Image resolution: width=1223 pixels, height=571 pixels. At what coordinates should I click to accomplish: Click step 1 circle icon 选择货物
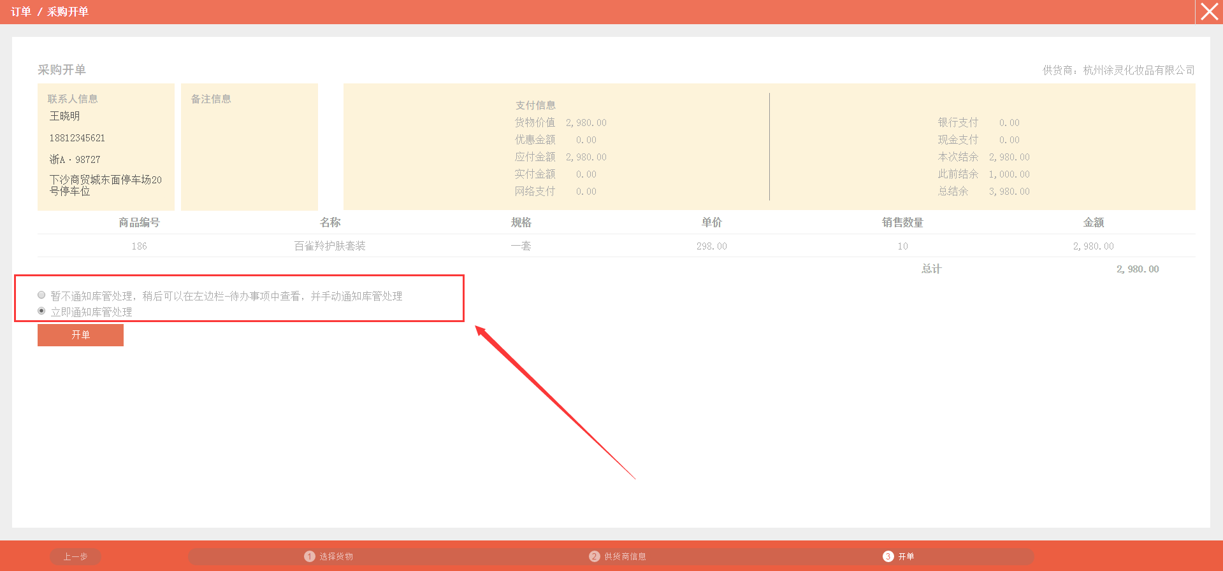coord(310,556)
